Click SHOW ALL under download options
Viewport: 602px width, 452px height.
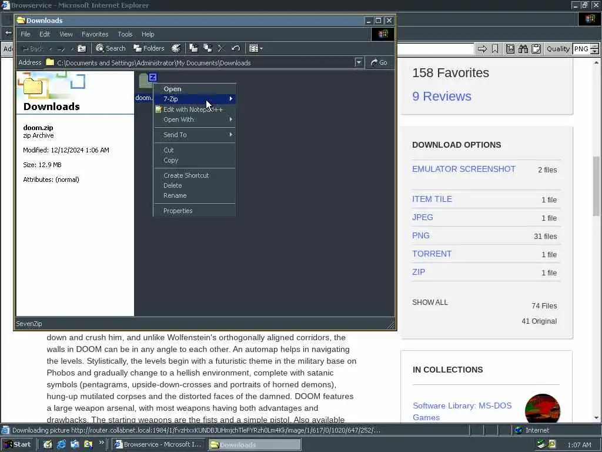pos(430,303)
